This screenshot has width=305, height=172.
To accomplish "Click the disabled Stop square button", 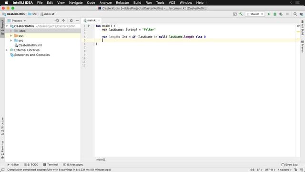I will pyautogui.click(x=287, y=14).
